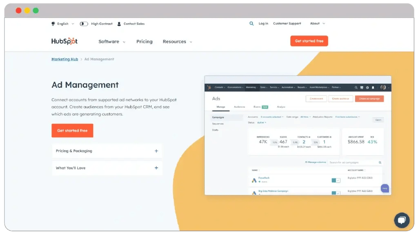Click the person icon beside Contact Sales
The image size is (418, 236).
pyautogui.click(x=119, y=24)
